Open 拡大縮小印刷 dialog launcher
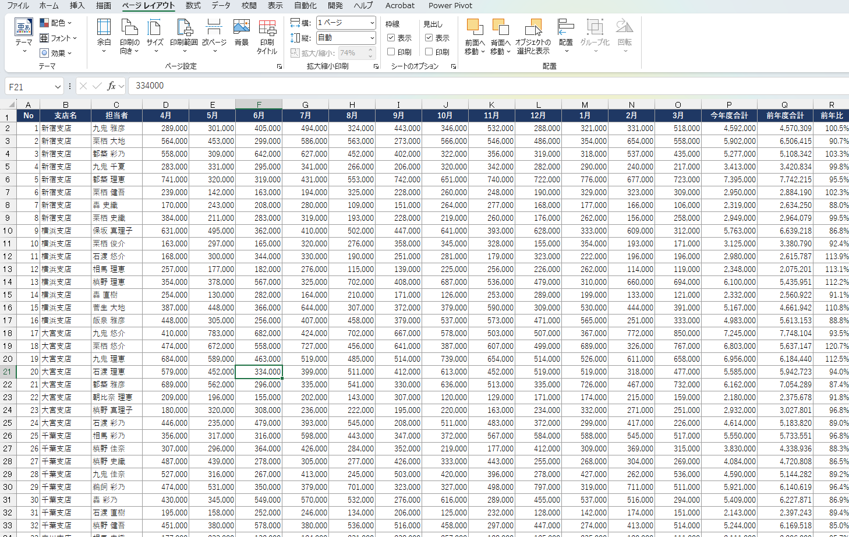The height and width of the screenshot is (537, 849). point(376,66)
